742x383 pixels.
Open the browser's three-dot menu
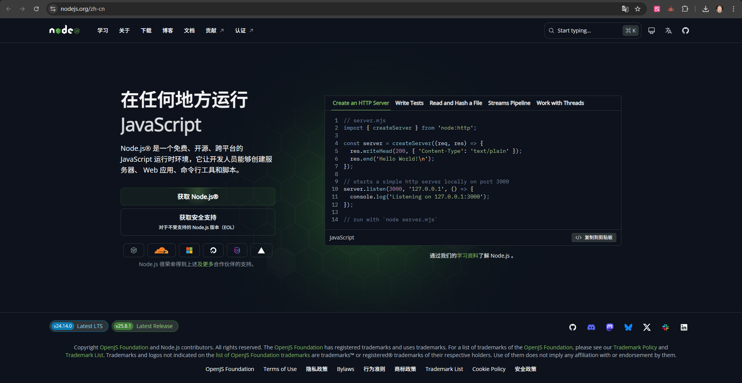733,9
